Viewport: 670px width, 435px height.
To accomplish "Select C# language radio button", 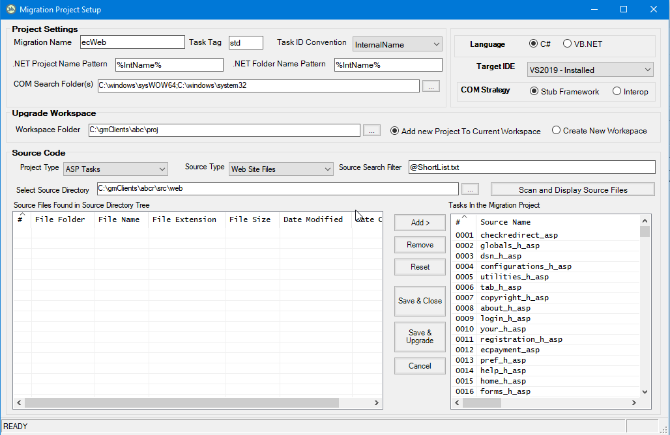I will coord(534,44).
